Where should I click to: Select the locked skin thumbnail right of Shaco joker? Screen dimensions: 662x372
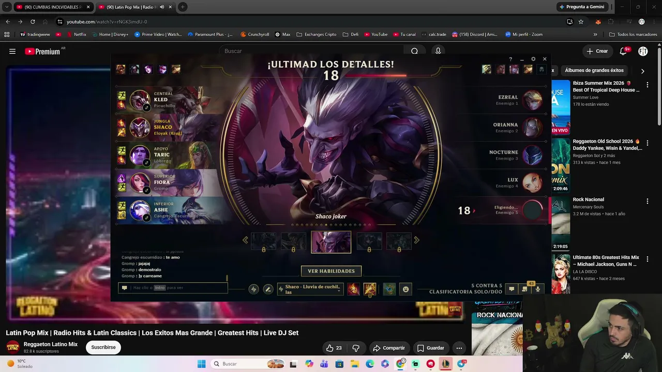coord(369,241)
